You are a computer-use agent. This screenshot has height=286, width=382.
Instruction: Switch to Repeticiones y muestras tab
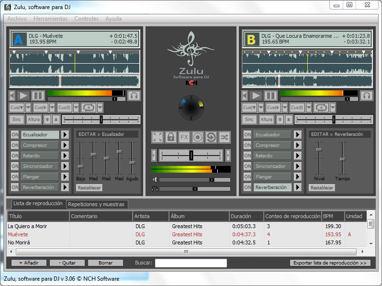click(x=97, y=204)
